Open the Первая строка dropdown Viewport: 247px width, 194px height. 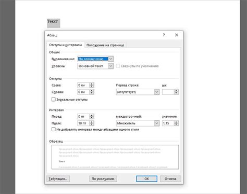[x=138, y=92]
